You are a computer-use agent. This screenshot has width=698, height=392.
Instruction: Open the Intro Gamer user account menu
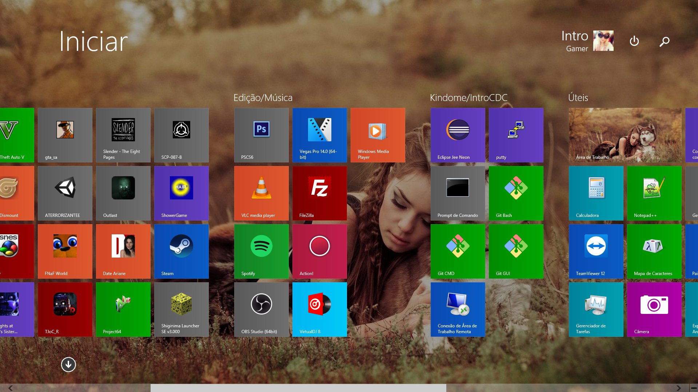(587, 41)
